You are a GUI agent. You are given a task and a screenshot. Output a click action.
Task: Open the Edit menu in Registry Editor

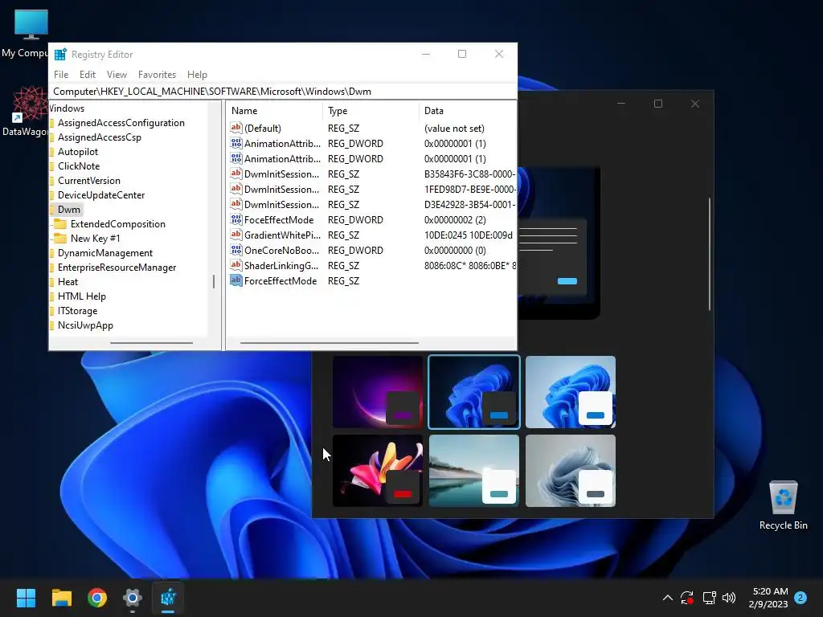[x=87, y=75]
